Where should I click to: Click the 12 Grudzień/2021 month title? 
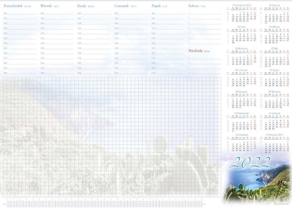pyautogui.click(x=241, y=5)
